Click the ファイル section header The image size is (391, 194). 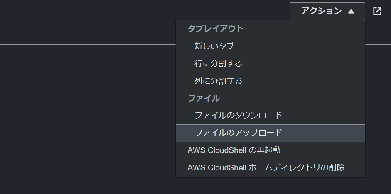pos(204,98)
